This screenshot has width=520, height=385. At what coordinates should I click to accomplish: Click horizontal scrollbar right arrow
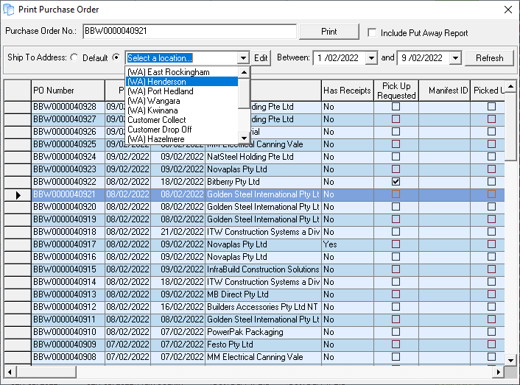coord(499,372)
